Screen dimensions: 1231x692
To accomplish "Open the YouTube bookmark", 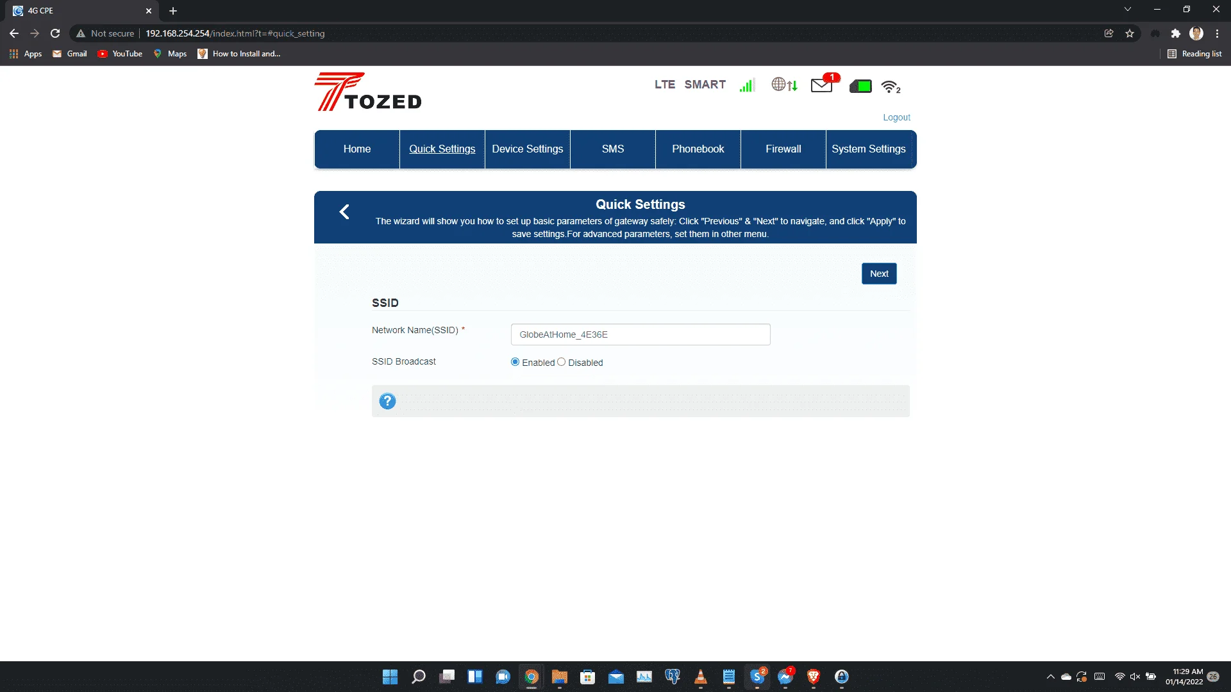I will pos(120,54).
